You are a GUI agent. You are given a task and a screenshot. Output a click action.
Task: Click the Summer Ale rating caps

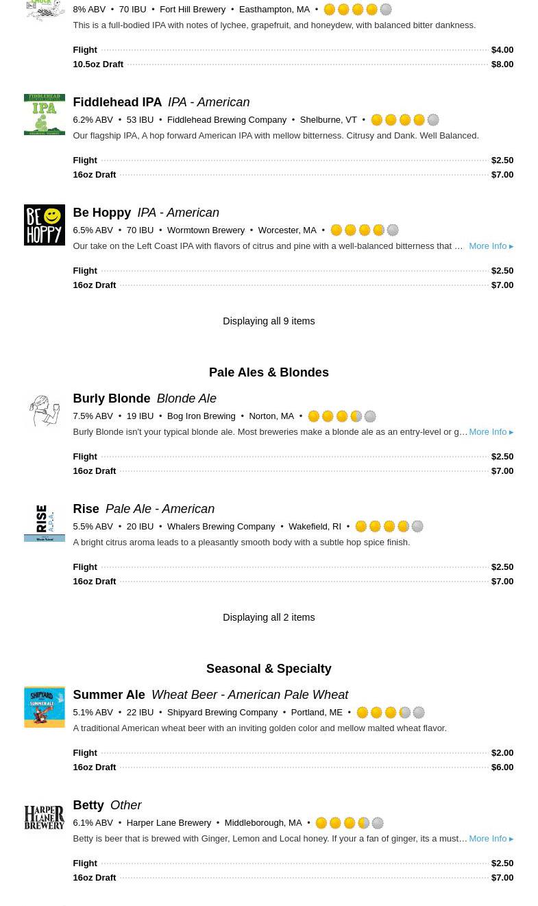(391, 713)
